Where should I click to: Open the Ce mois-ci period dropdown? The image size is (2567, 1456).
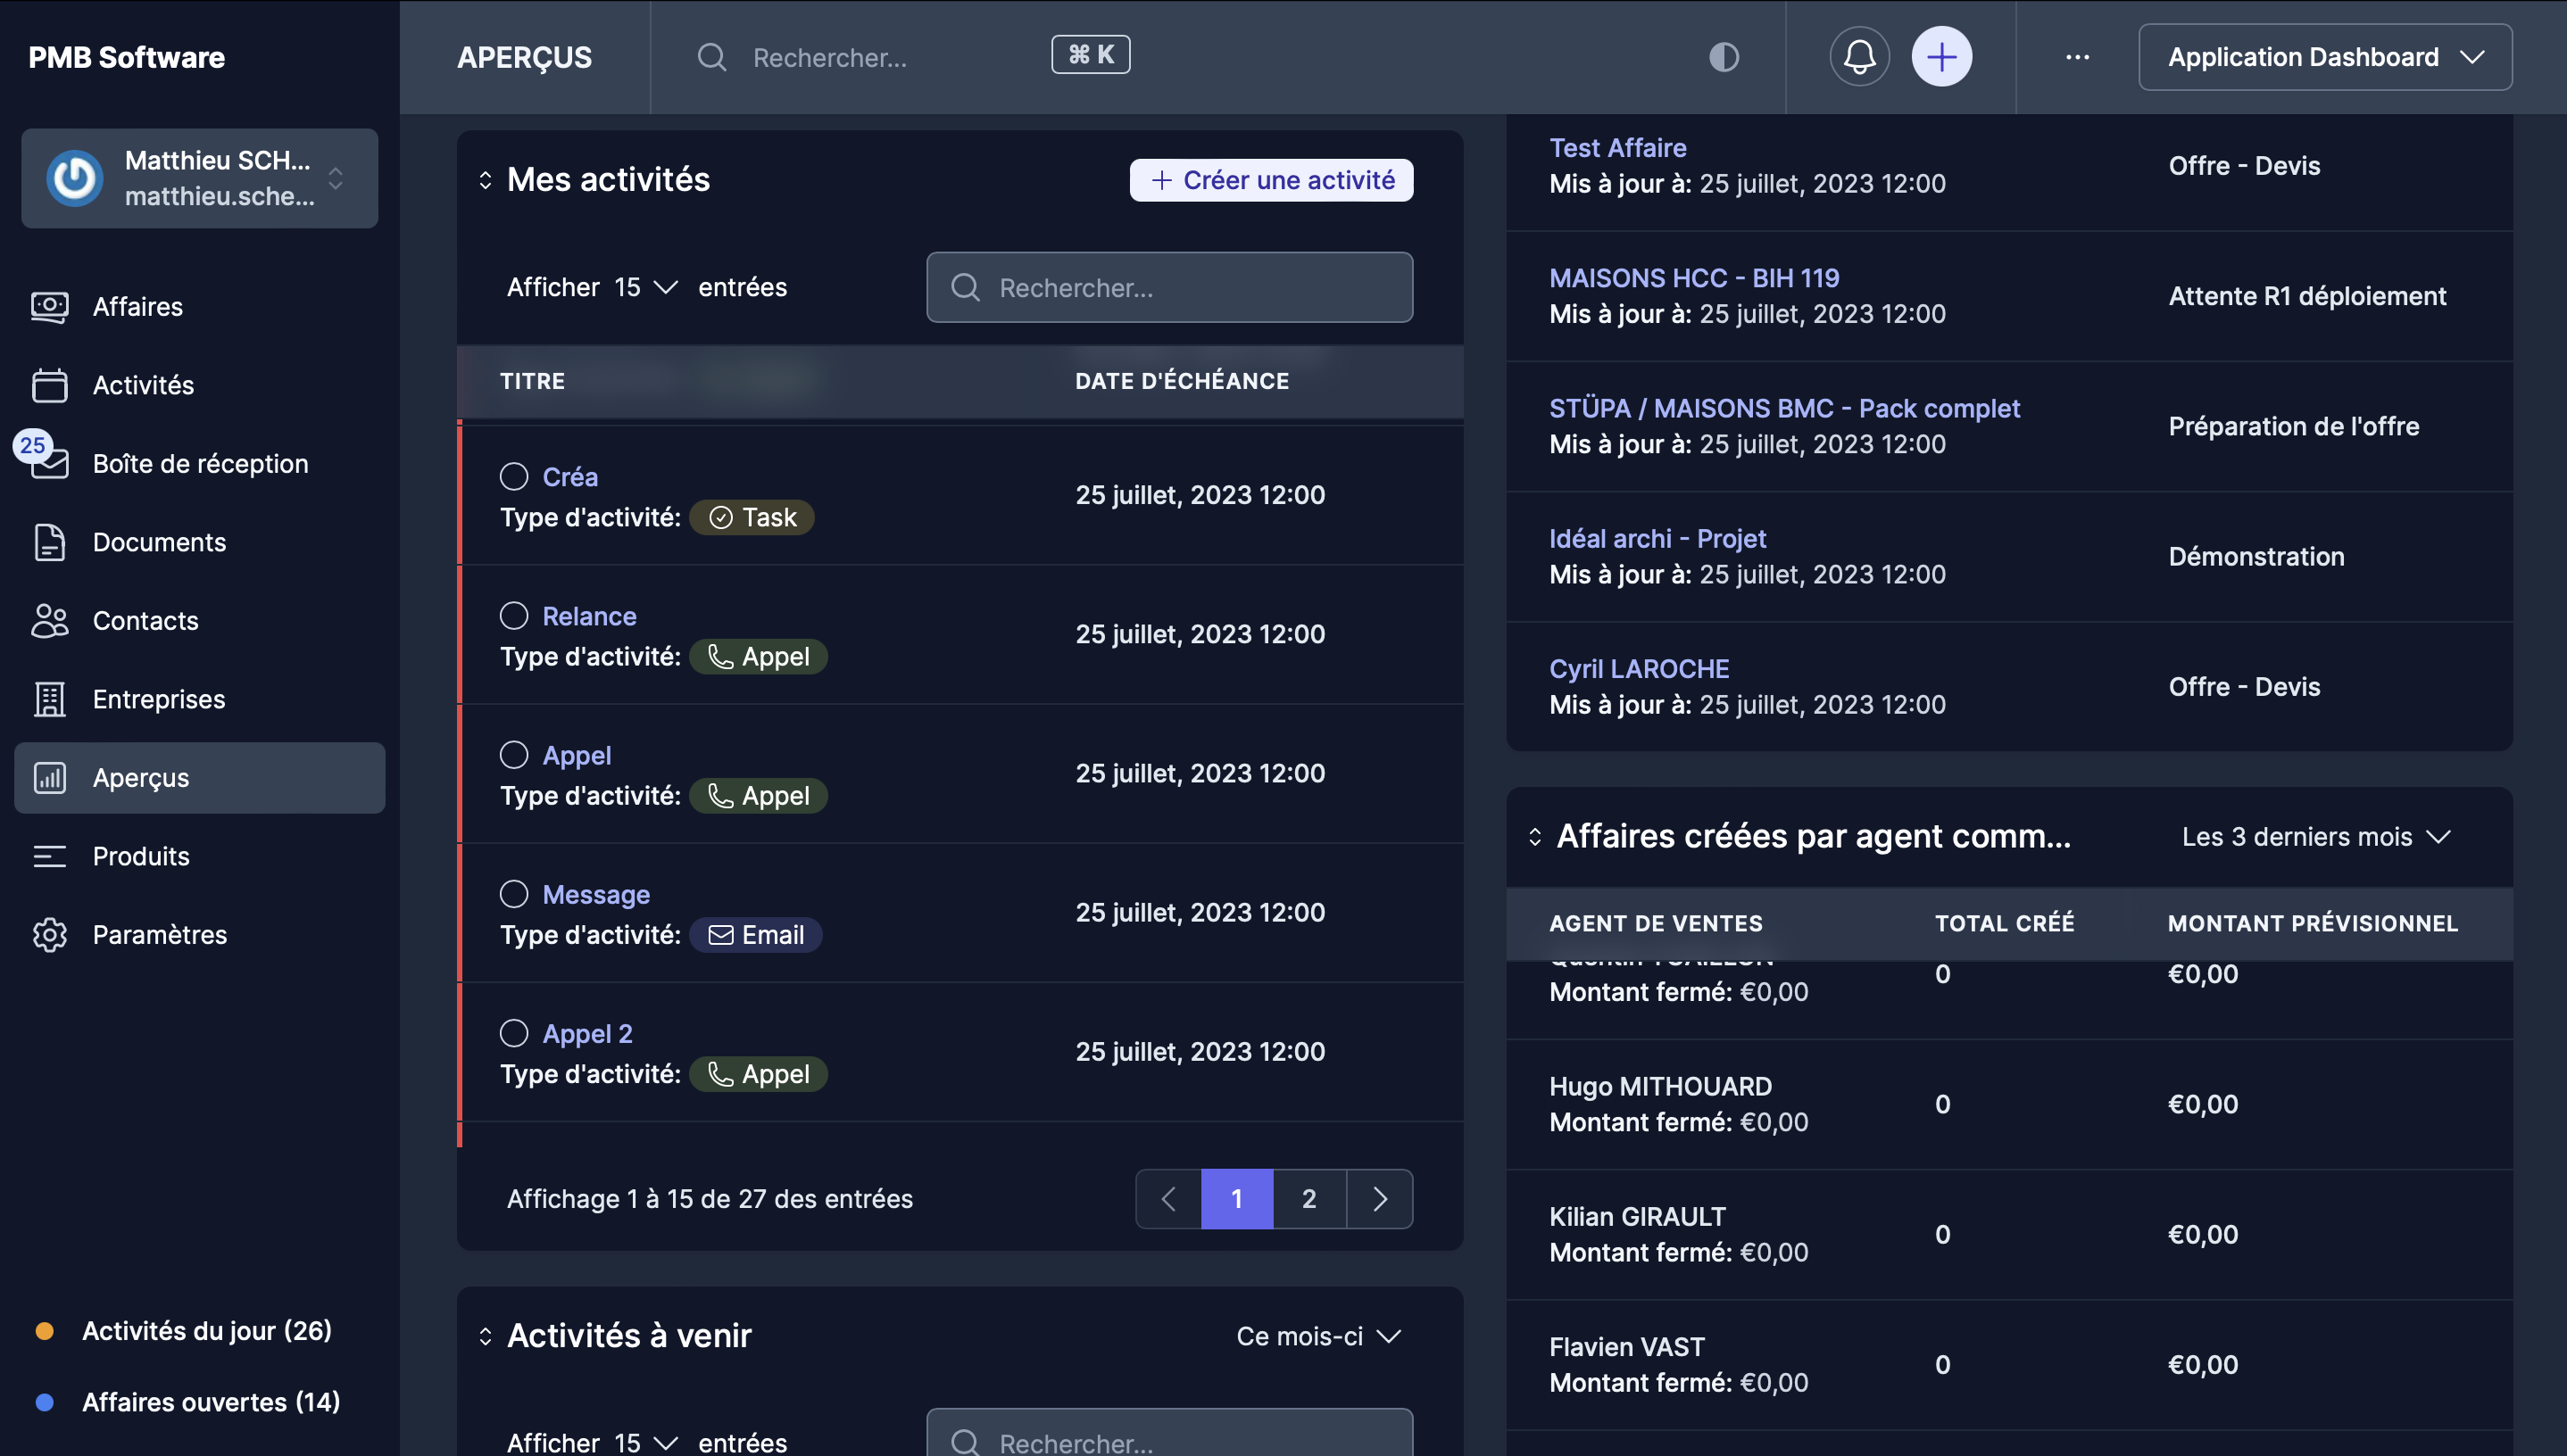click(1317, 1335)
